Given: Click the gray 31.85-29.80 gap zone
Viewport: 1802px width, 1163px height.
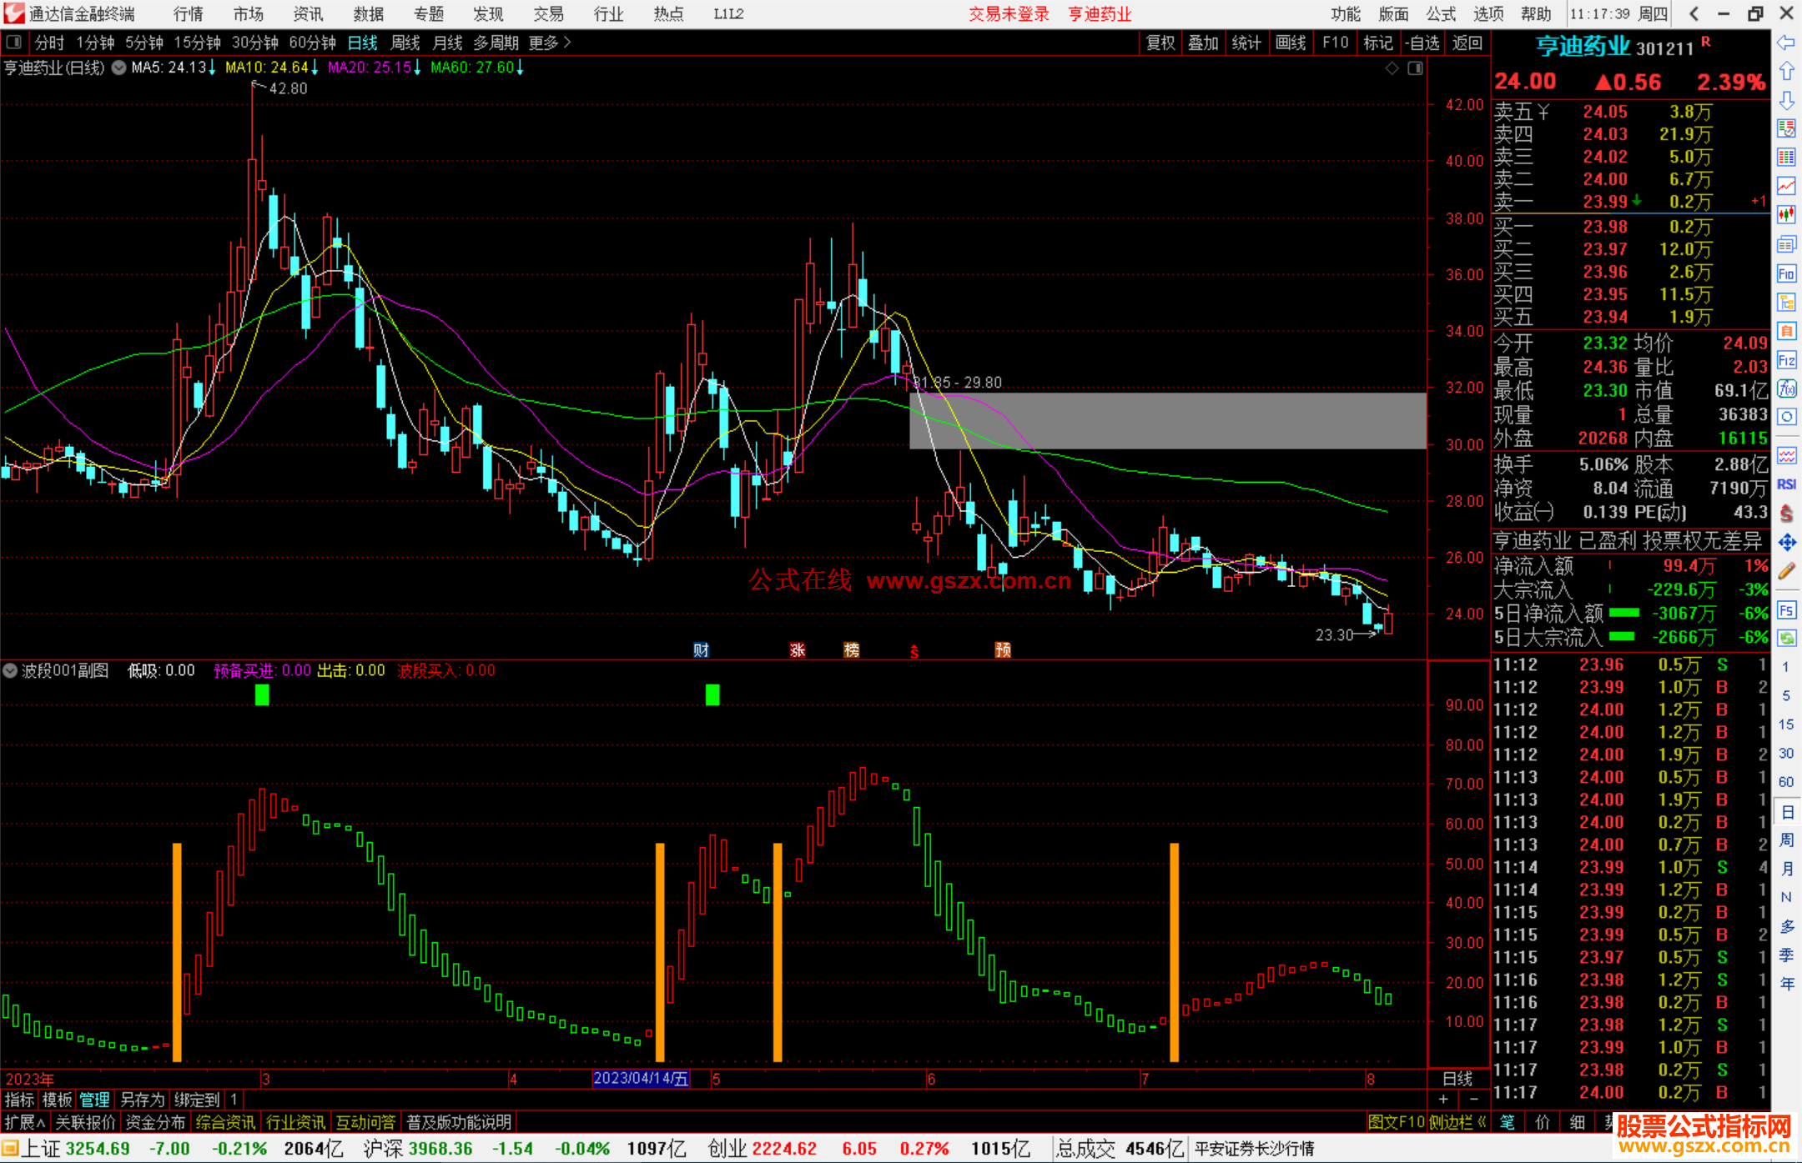Looking at the screenshot, I should coord(1167,421).
